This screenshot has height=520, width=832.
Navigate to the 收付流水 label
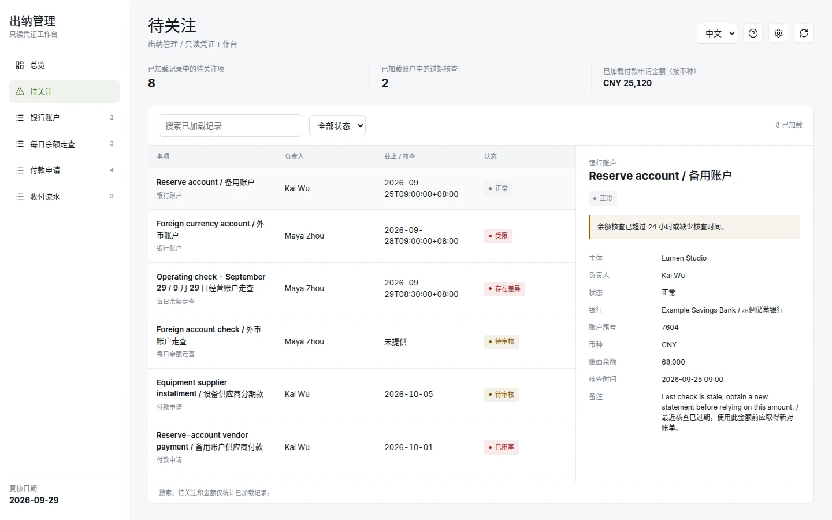[x=45, y=196]
